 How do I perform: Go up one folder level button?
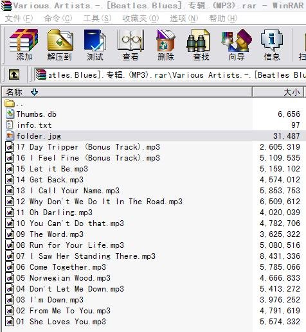14,74
